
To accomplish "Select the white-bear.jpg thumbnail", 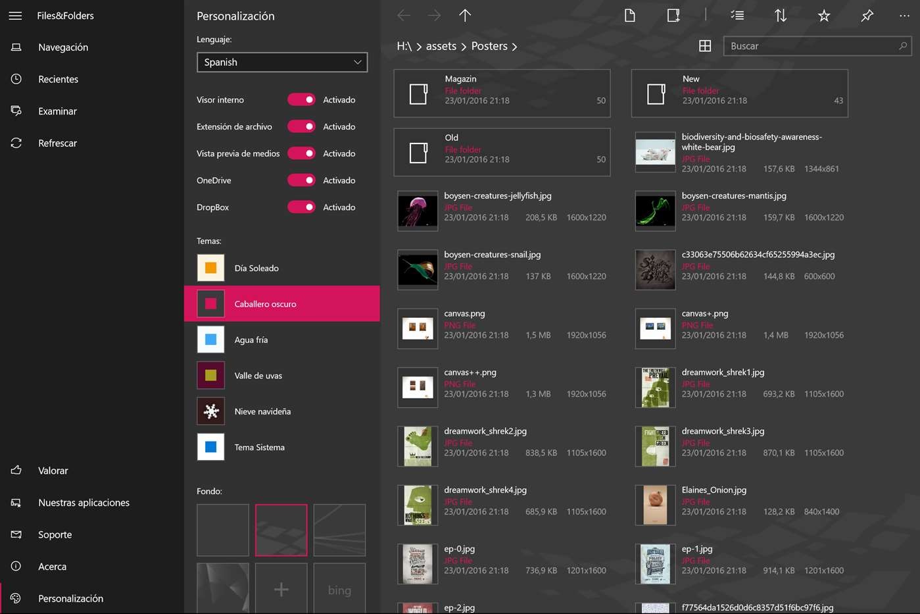I will (x=656, y=152).
